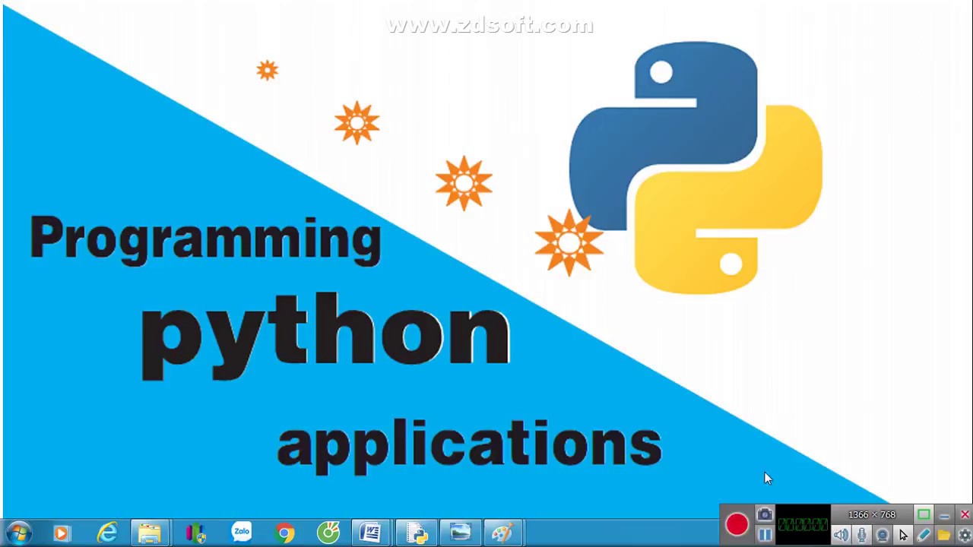
Task: Open Zalo messenger from the taskbar
Action: (241, 533)
